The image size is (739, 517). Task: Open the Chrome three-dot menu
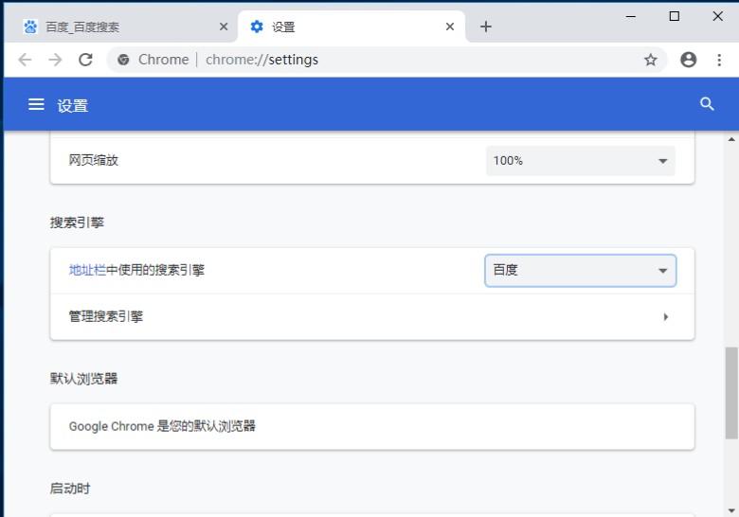[719, 60]
